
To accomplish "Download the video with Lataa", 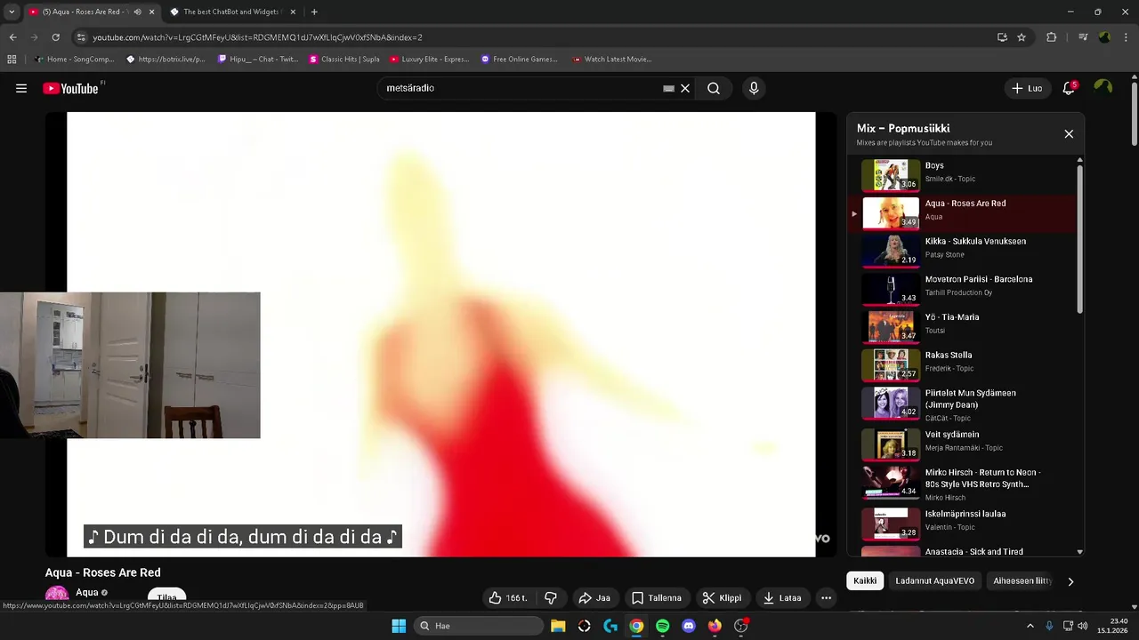I will (x=782, y=598).
